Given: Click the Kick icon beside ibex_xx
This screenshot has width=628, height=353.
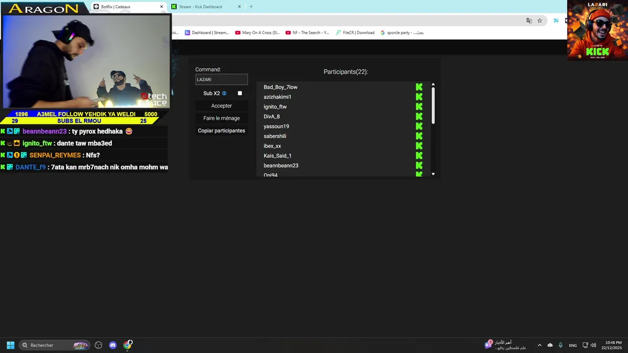Looking at the screenshot, I should pos(419,146).
